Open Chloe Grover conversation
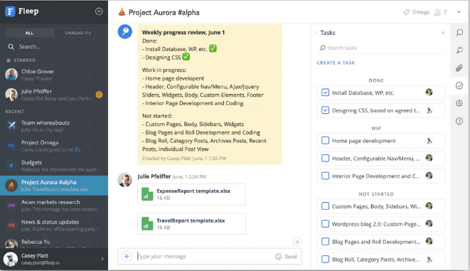The image size is (470, 271). click(x=54, y=75)
